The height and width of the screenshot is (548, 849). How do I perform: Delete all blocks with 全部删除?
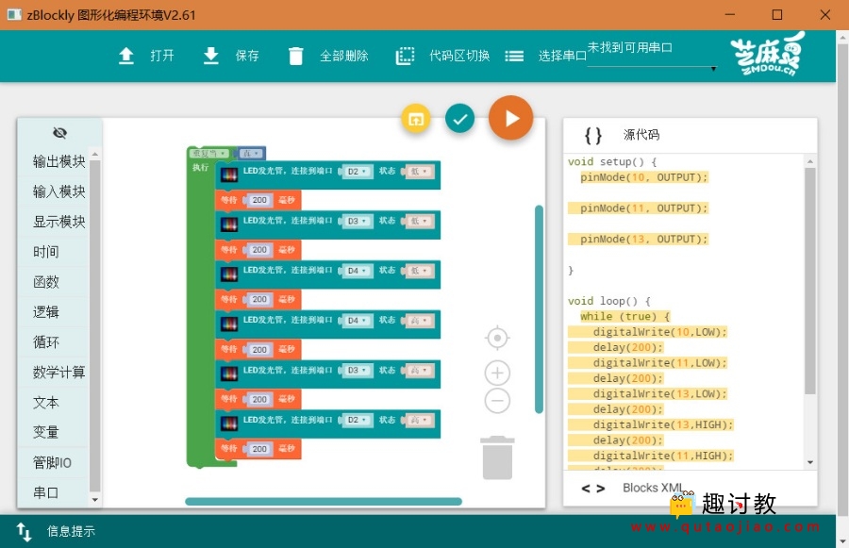pos(343,56)
